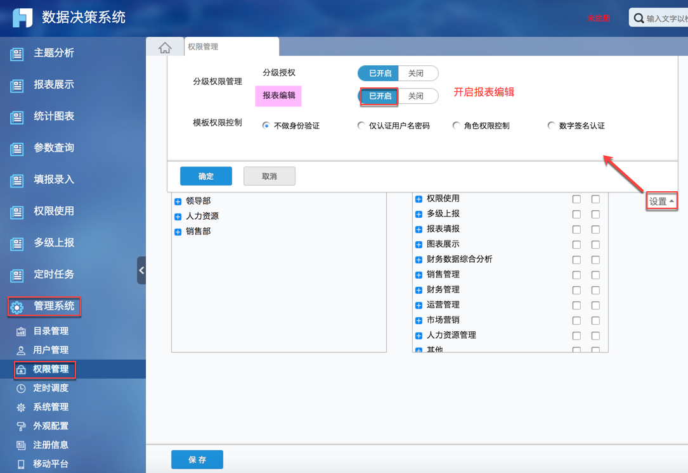The width and height of the screenshot is (688, 473).
Task: Expand the 报表填报 tree node
Action: [419, 229]
